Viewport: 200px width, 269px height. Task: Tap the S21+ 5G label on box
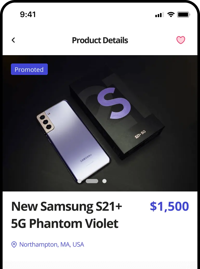pyautogui.click(x=140, y=134)
